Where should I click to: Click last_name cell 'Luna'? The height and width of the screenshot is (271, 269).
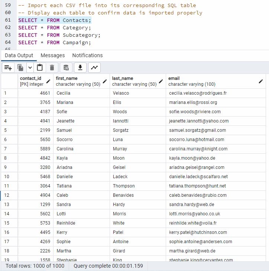138,140
